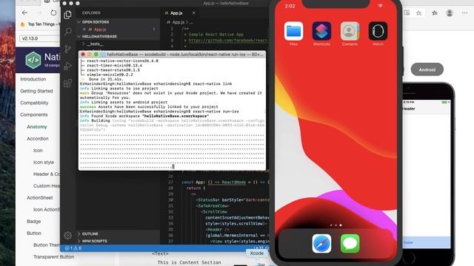474x266 pixels.
Task: Open the browser more options menu
Action: pyautogui.click(x=464, y=13)
